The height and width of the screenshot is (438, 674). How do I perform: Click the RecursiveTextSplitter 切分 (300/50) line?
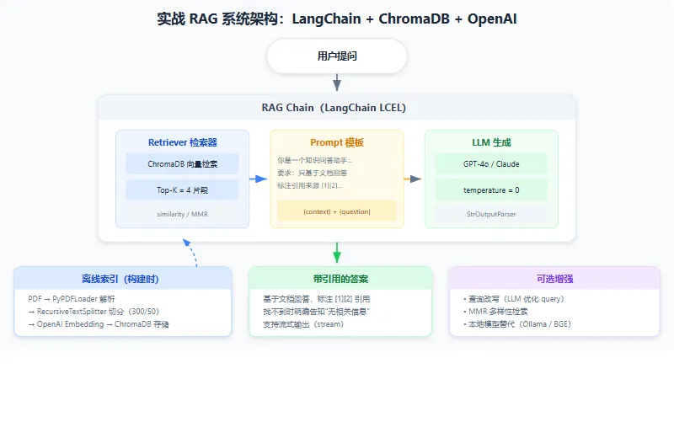pos(94,311)
